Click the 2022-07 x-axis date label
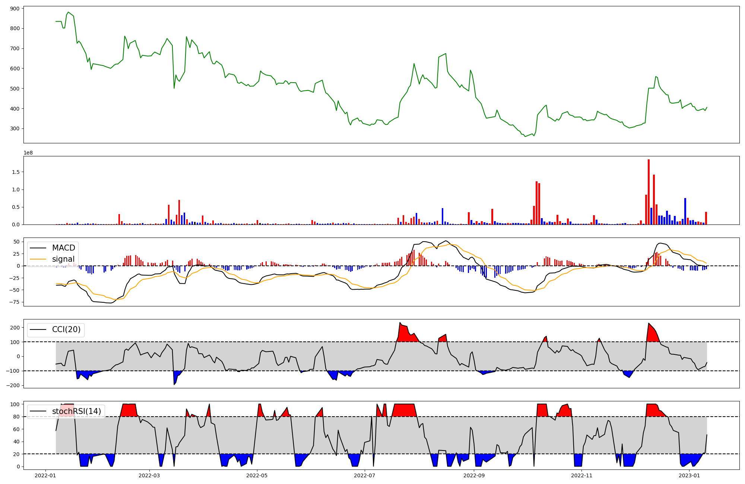 coord(364,475)
